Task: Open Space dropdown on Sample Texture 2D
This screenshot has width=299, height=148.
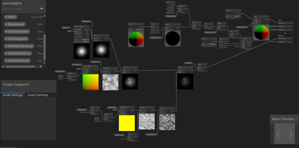Action: (86, 41)
